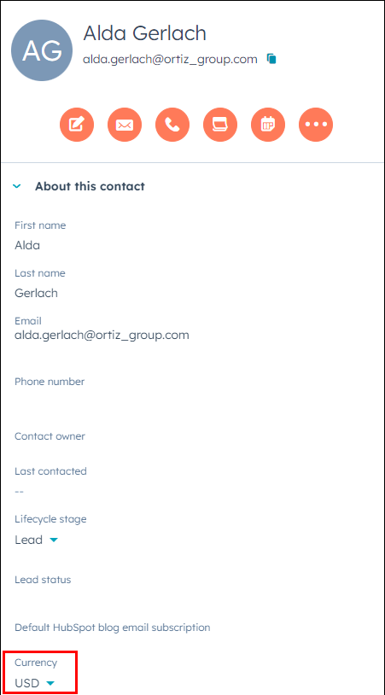Click the AG avatar circle

(42, 50)
